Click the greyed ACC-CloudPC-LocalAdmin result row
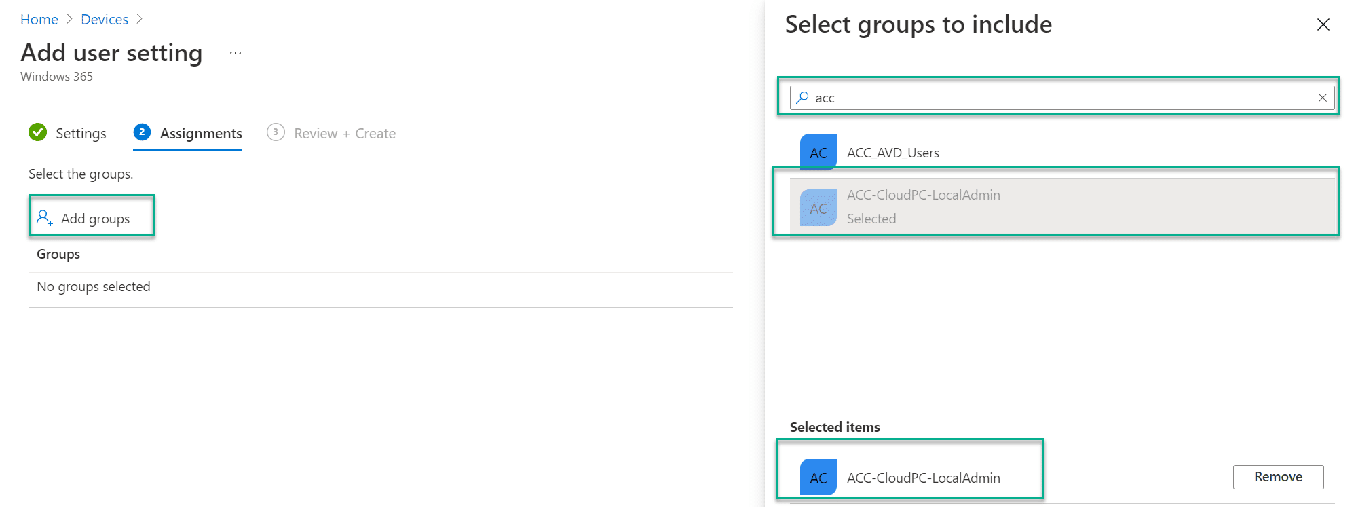1356x507 pixels. point(1062,206)
